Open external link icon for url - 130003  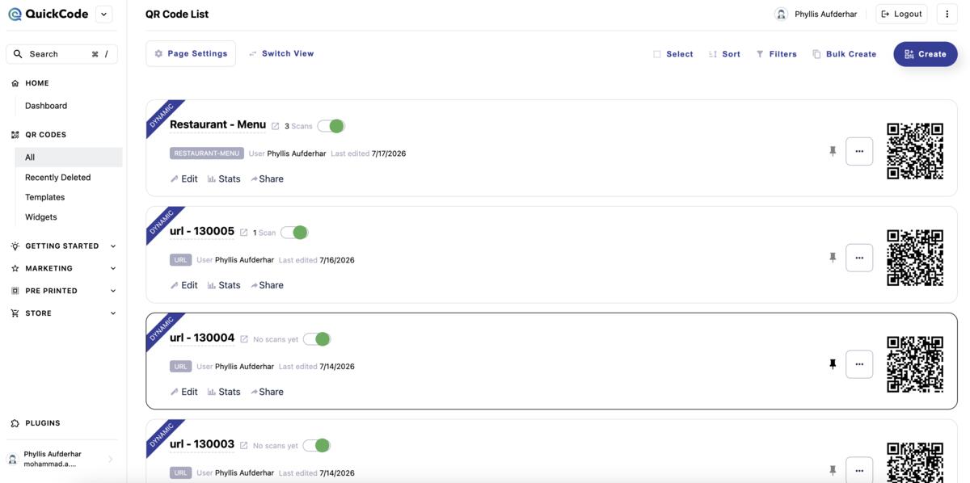click(x=244, y=446)
